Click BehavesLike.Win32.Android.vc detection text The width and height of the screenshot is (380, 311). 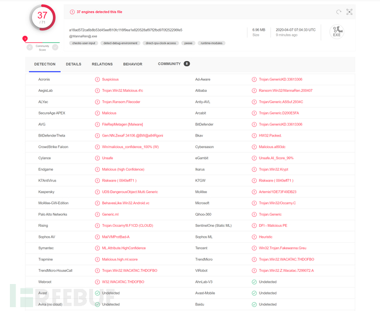[126, 203]
